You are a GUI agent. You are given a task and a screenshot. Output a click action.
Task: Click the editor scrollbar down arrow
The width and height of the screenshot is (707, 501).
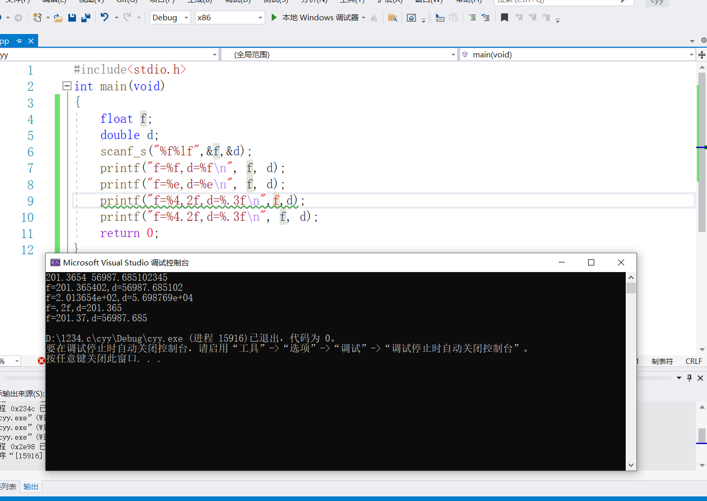click(x=702, y=349)
